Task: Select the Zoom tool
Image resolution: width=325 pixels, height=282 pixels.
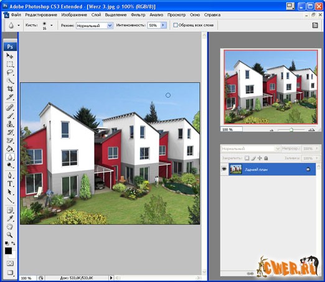Action: [x=9, y=235]
